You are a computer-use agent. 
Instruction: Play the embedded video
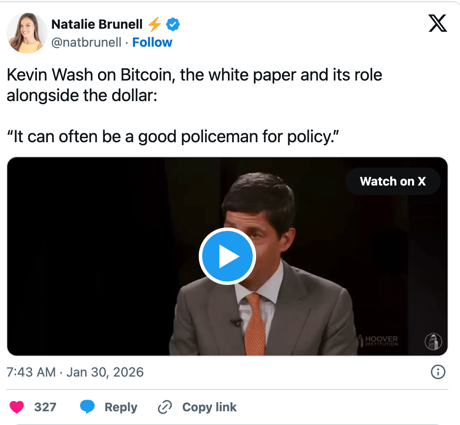click(227, 257)
